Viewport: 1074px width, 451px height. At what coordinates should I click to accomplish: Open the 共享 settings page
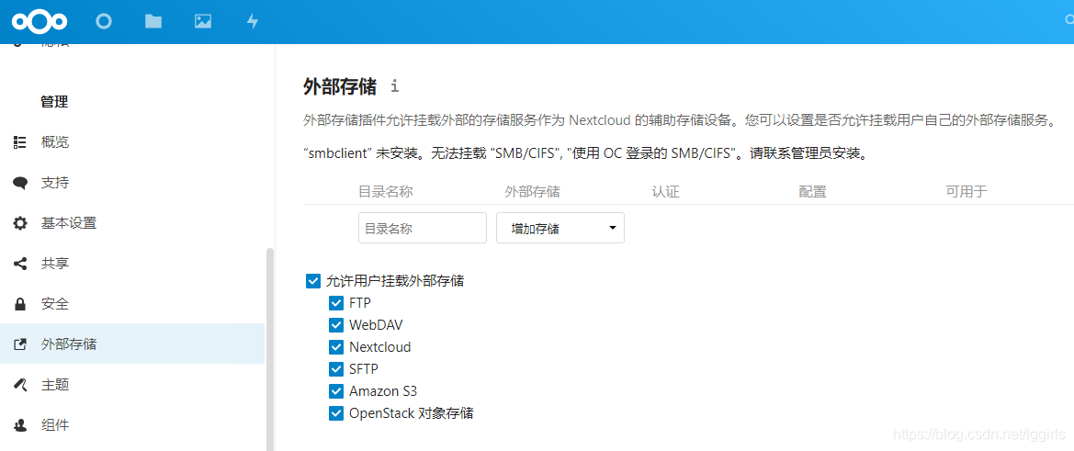coord(132,264)
